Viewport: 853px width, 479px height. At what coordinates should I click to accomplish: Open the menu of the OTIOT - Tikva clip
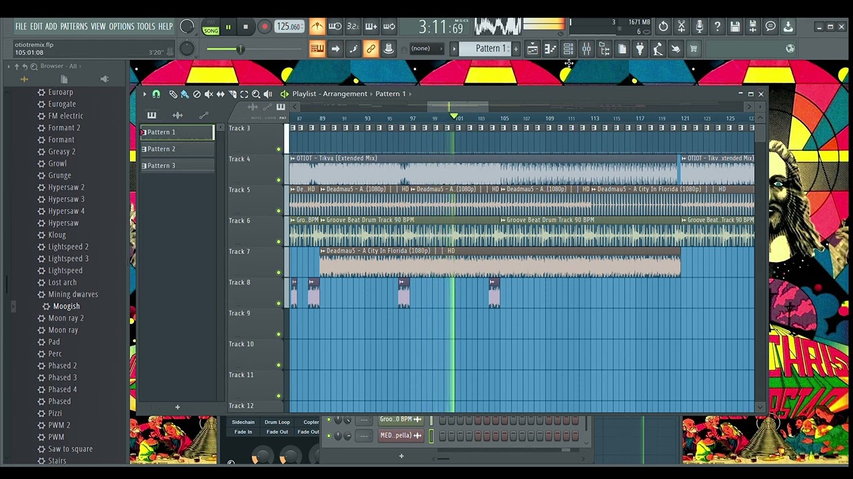coord(293,158)
